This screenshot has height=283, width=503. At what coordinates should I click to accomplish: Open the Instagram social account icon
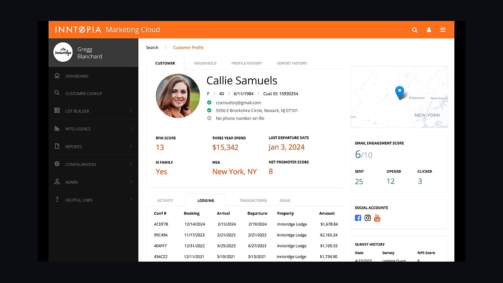pos(368,218)
